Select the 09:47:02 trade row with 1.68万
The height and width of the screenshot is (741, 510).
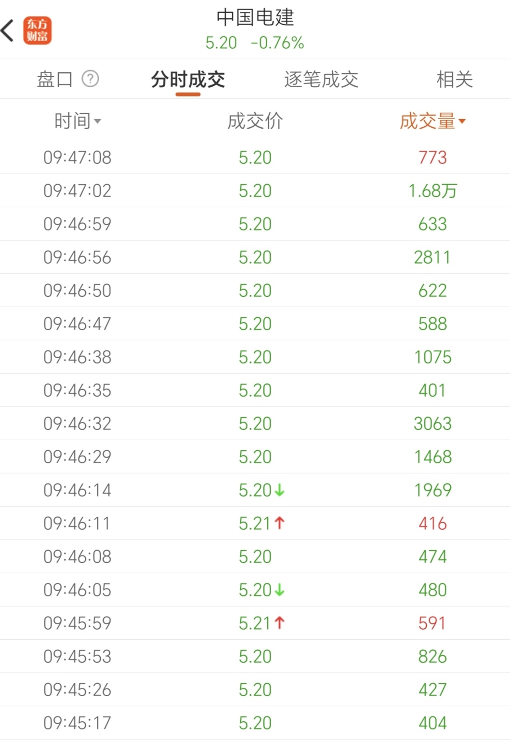[x=255, y=191]
